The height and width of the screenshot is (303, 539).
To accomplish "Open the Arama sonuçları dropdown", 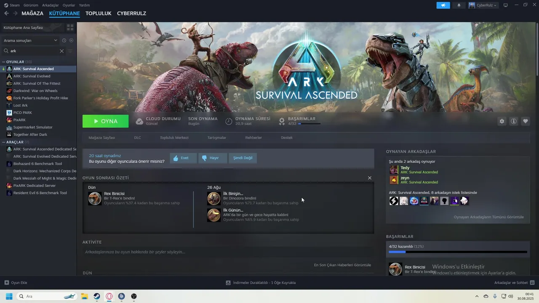I will (30, 40).
